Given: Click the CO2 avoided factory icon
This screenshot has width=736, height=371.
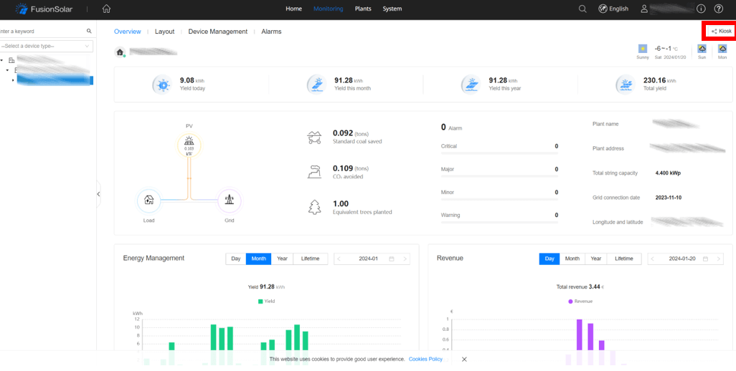Looking at the screenshot, I should pos(314,172).
